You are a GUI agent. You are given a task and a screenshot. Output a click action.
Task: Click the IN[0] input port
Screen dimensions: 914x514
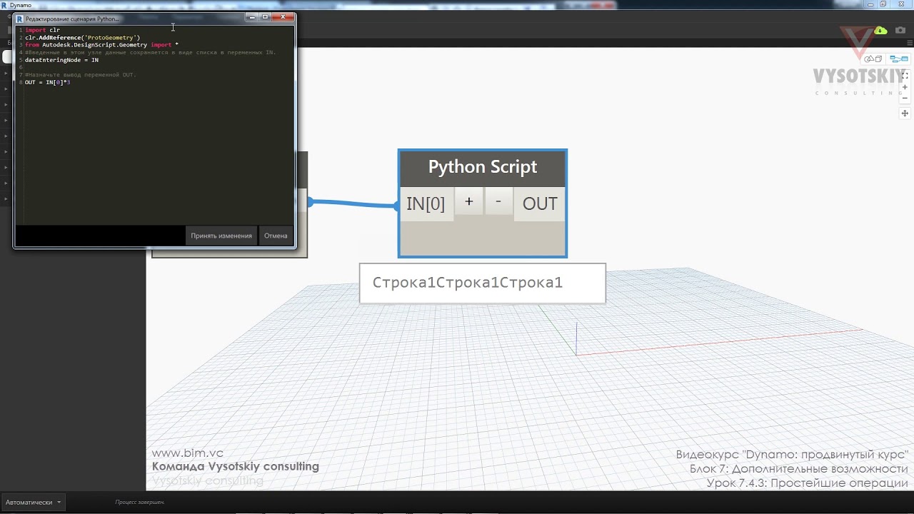[426, 204]
